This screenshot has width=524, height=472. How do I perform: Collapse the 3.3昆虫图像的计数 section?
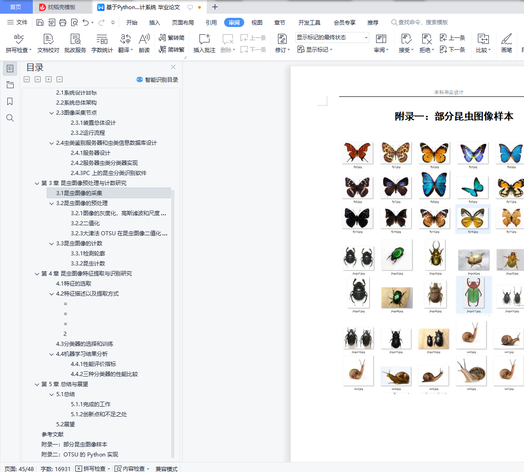pyautogui.click(x=52, y=244)
